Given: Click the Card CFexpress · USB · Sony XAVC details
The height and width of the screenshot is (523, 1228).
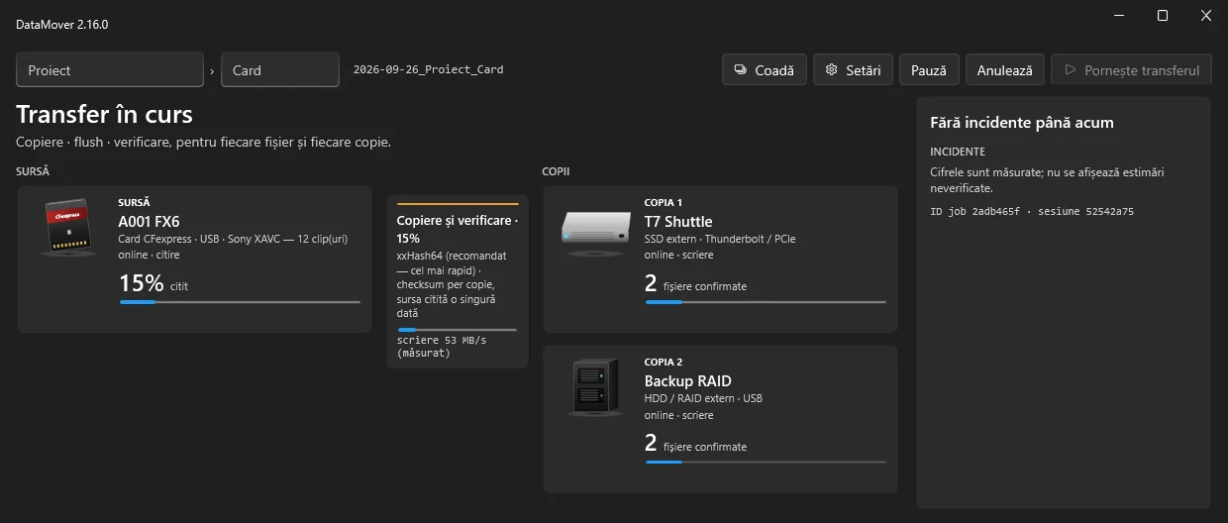Looking at the screenshot, I should point(233,239).
